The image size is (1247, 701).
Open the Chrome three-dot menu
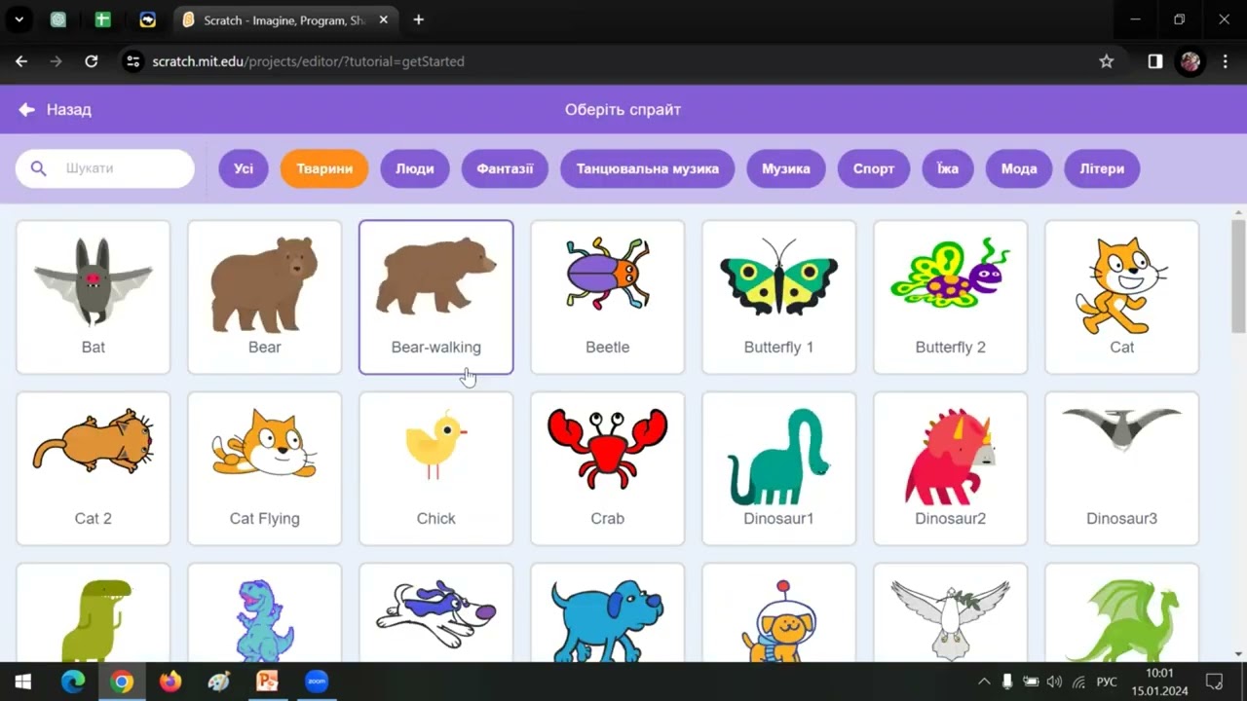coord(1225,61)
